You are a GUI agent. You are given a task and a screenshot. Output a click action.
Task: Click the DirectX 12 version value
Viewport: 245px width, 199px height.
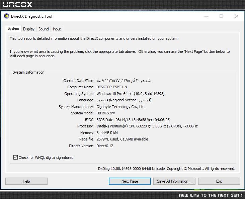tap(105, 146)
